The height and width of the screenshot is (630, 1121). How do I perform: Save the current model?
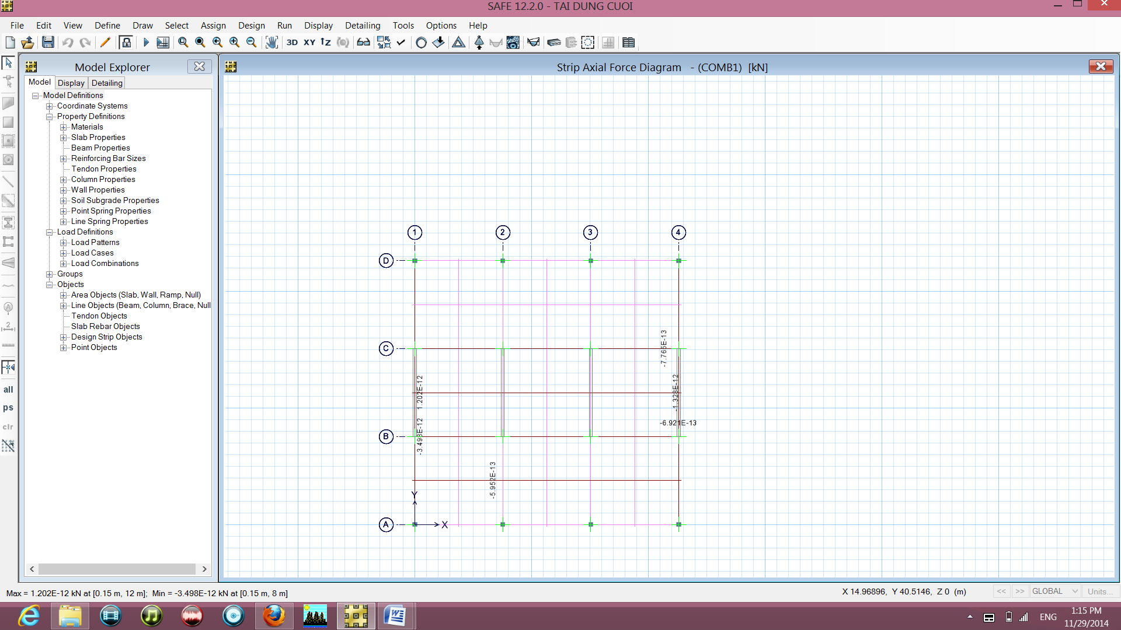[x=48, y=43]
